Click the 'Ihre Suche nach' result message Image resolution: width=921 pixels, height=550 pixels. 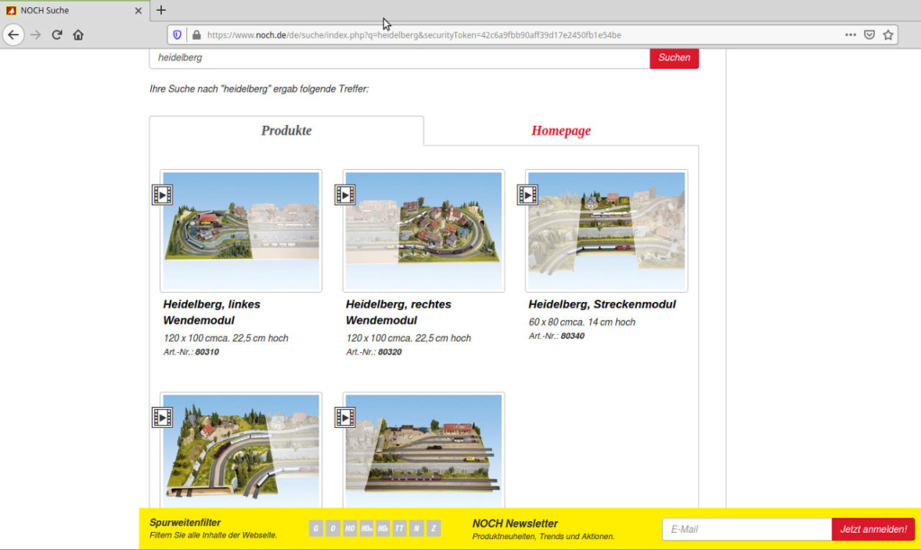point(259,89)
